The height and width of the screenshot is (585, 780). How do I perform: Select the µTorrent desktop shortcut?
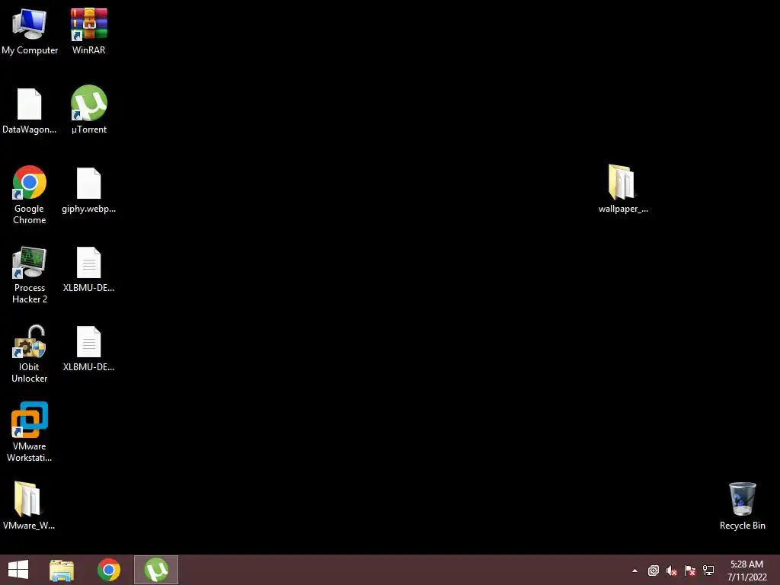88,110
